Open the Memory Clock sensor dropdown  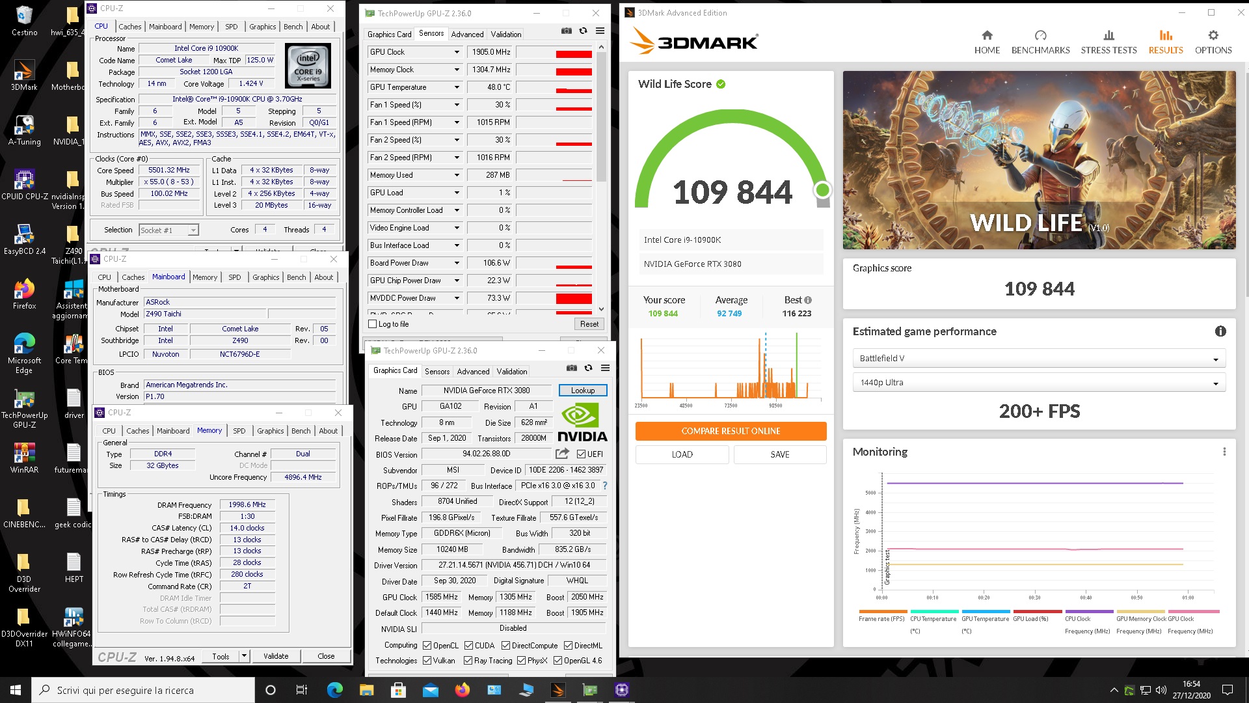pyautogui.click(x=456, y=70)
